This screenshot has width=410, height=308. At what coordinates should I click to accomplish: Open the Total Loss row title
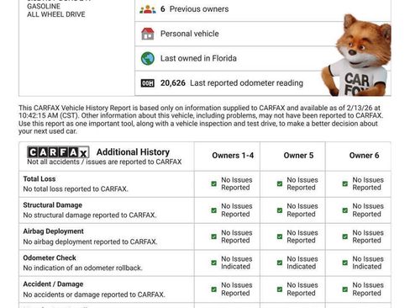click(39, 179)
